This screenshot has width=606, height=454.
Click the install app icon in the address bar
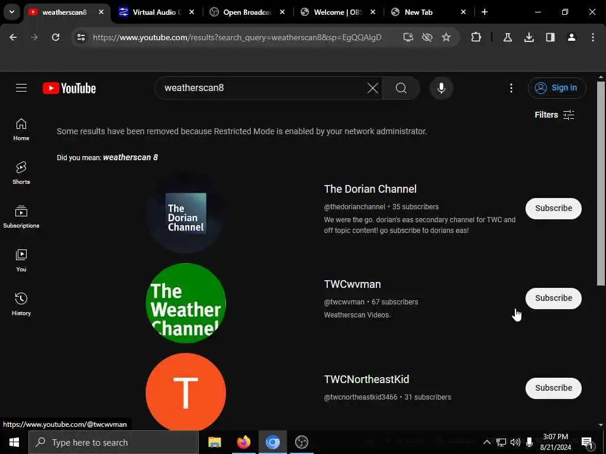pos(408,37)
